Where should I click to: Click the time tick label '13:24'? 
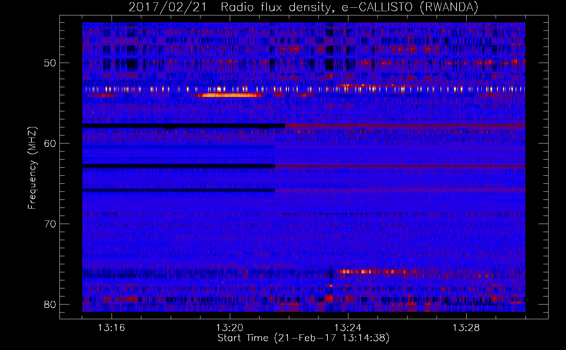point(348,328)
